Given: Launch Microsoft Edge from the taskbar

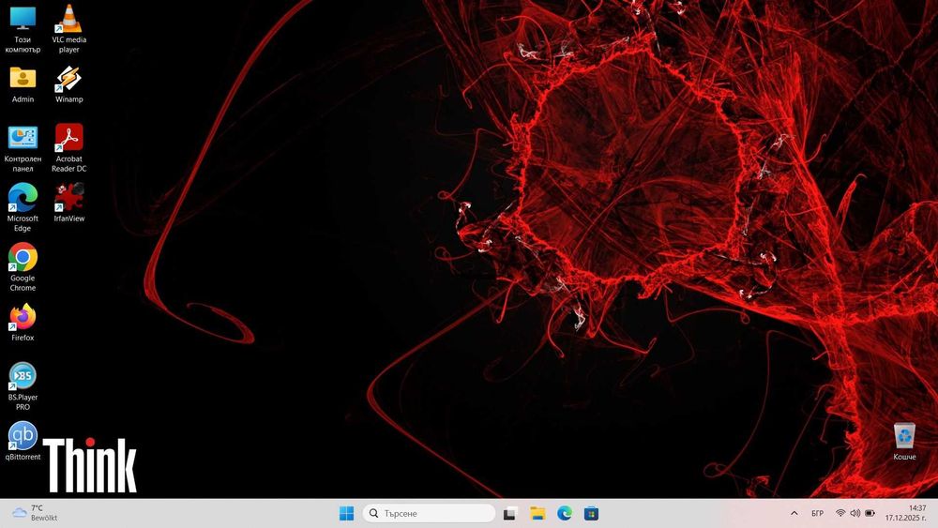Looking at the screenshot, I should tap(564, 513).
